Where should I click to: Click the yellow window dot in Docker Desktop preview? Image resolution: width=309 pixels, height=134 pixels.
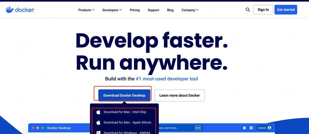pyautogui.click(x=38, y=128)
